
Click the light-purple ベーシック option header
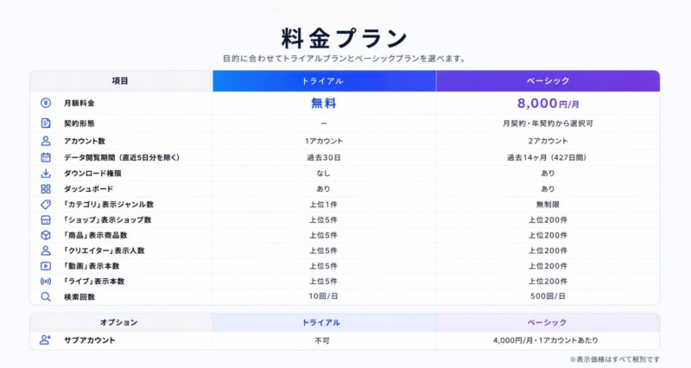548,322
